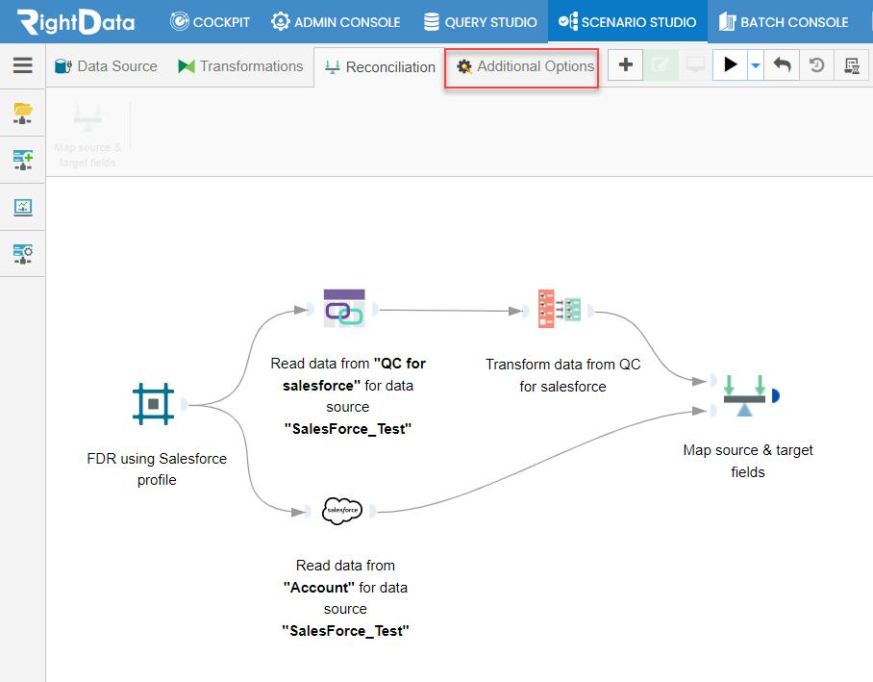Go to Admin Console
The height and width of the screenshot is (682, 873).
click(336, 22)
